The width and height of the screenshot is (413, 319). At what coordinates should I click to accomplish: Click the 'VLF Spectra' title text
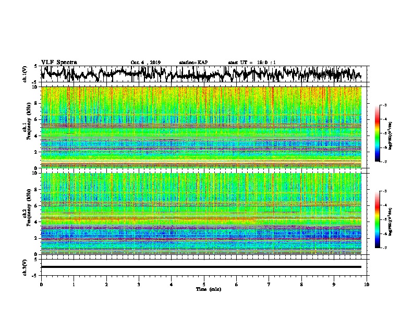point(59,63)
